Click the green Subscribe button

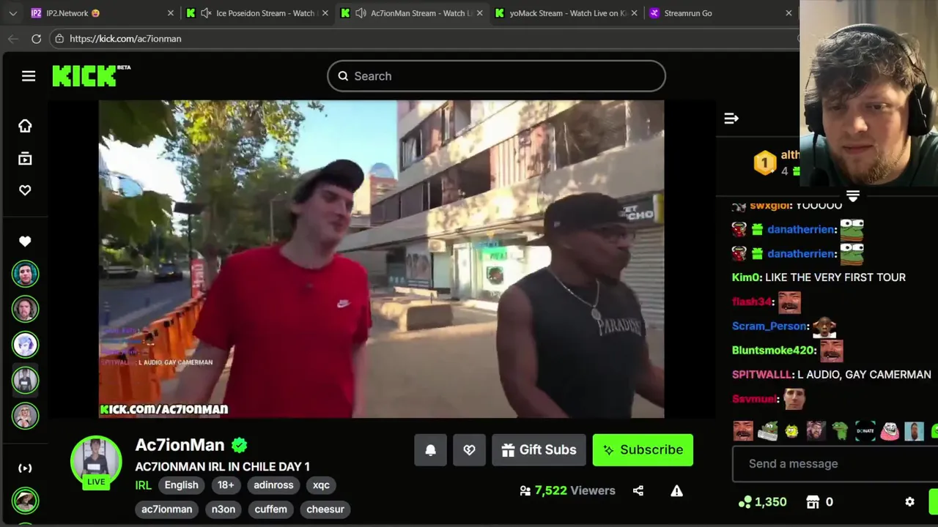(643, 450)
